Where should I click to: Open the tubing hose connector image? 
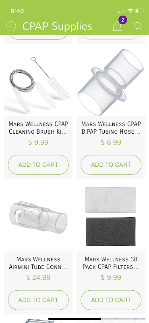[111, 82]
